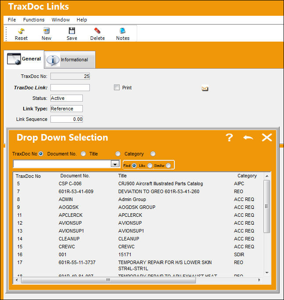Click the TraxDoc No column header
Viewport: 284px width, 300px height.
click(28, 176)
